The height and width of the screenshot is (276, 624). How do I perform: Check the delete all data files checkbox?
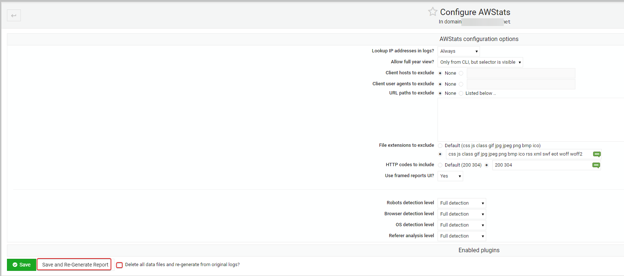coord(120,265)
